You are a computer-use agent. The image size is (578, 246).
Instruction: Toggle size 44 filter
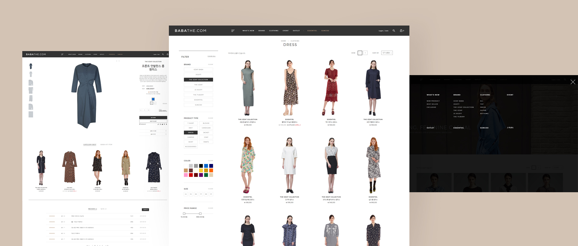tap(186, 194)
